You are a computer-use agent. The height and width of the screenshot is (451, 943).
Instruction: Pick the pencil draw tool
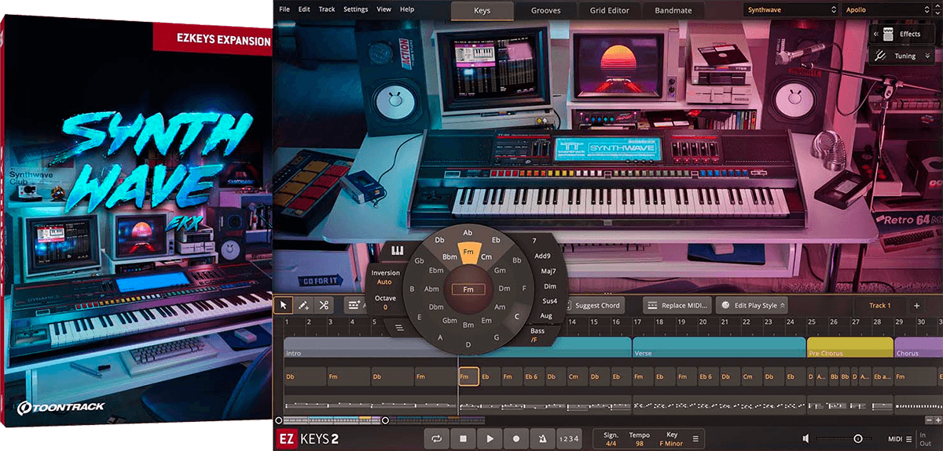pos(304,305)
